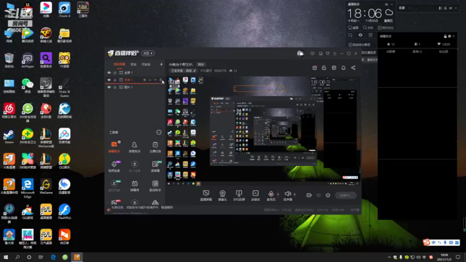
Task: Lock the 图片 1 source layer
Action: click(x=115, y=87)
